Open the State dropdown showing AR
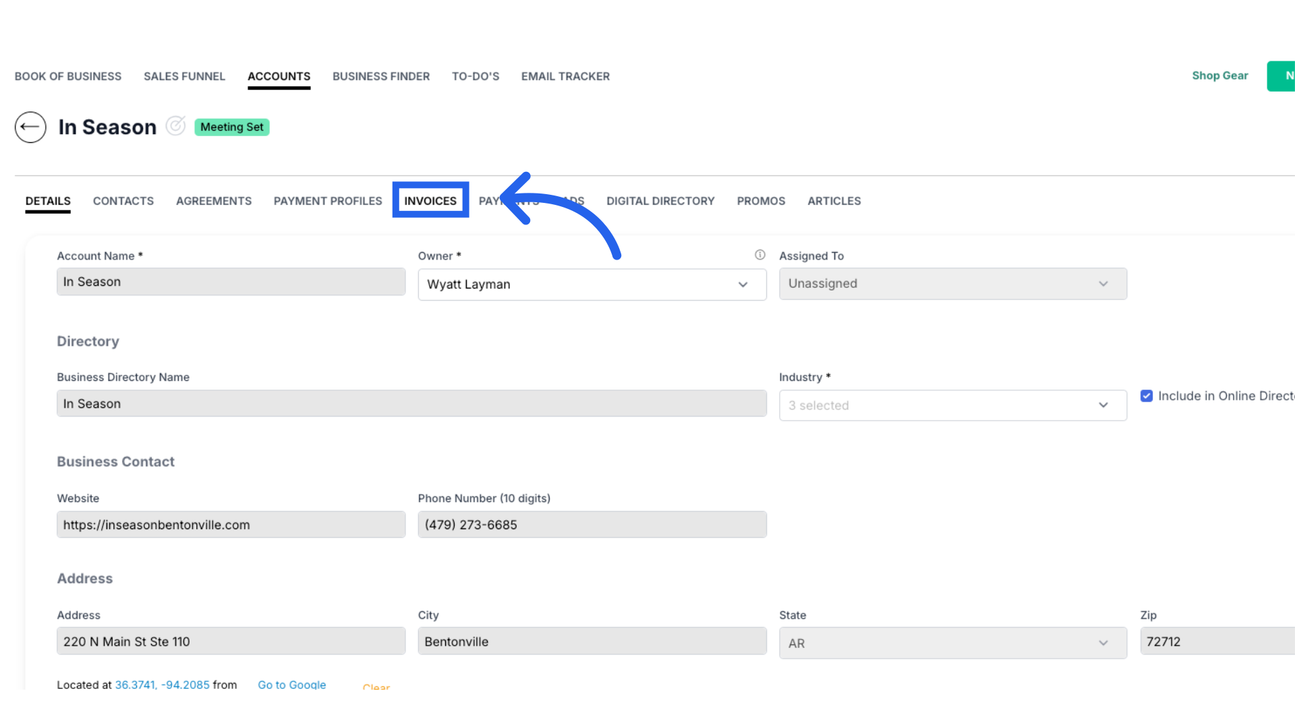 (x=953, y=643)
